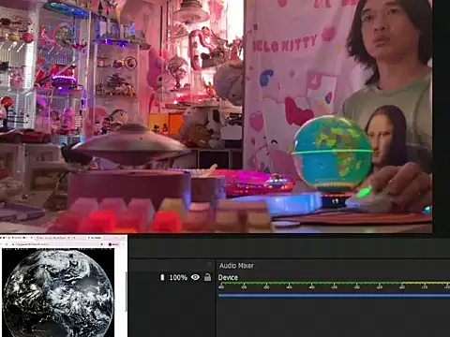Screen dimensions: 450x337
Task: Click the bookmark star in address bar
Action: [x=102, y=244]
